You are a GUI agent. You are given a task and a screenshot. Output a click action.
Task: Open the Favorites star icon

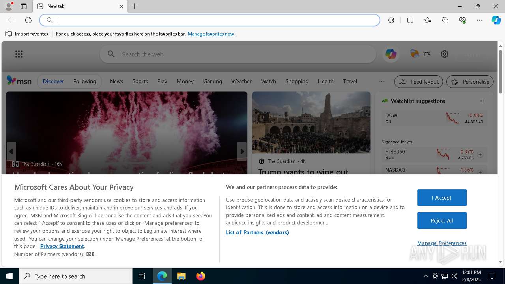point(428,20)
